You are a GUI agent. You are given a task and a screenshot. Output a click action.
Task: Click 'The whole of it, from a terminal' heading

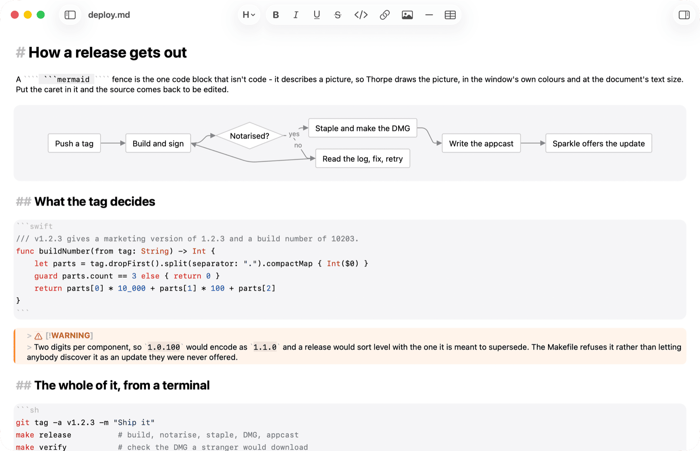point(122,385)
